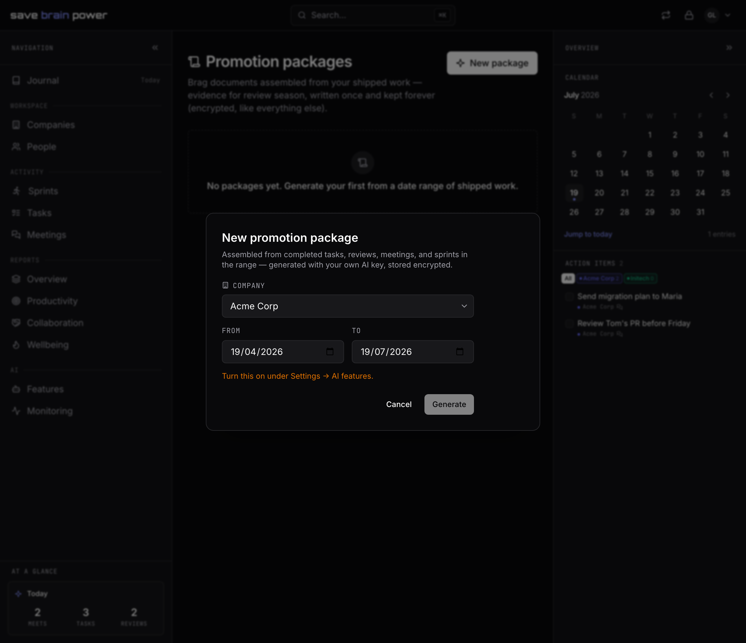
Task: Open the Productivity report
Action: (86, 301)
